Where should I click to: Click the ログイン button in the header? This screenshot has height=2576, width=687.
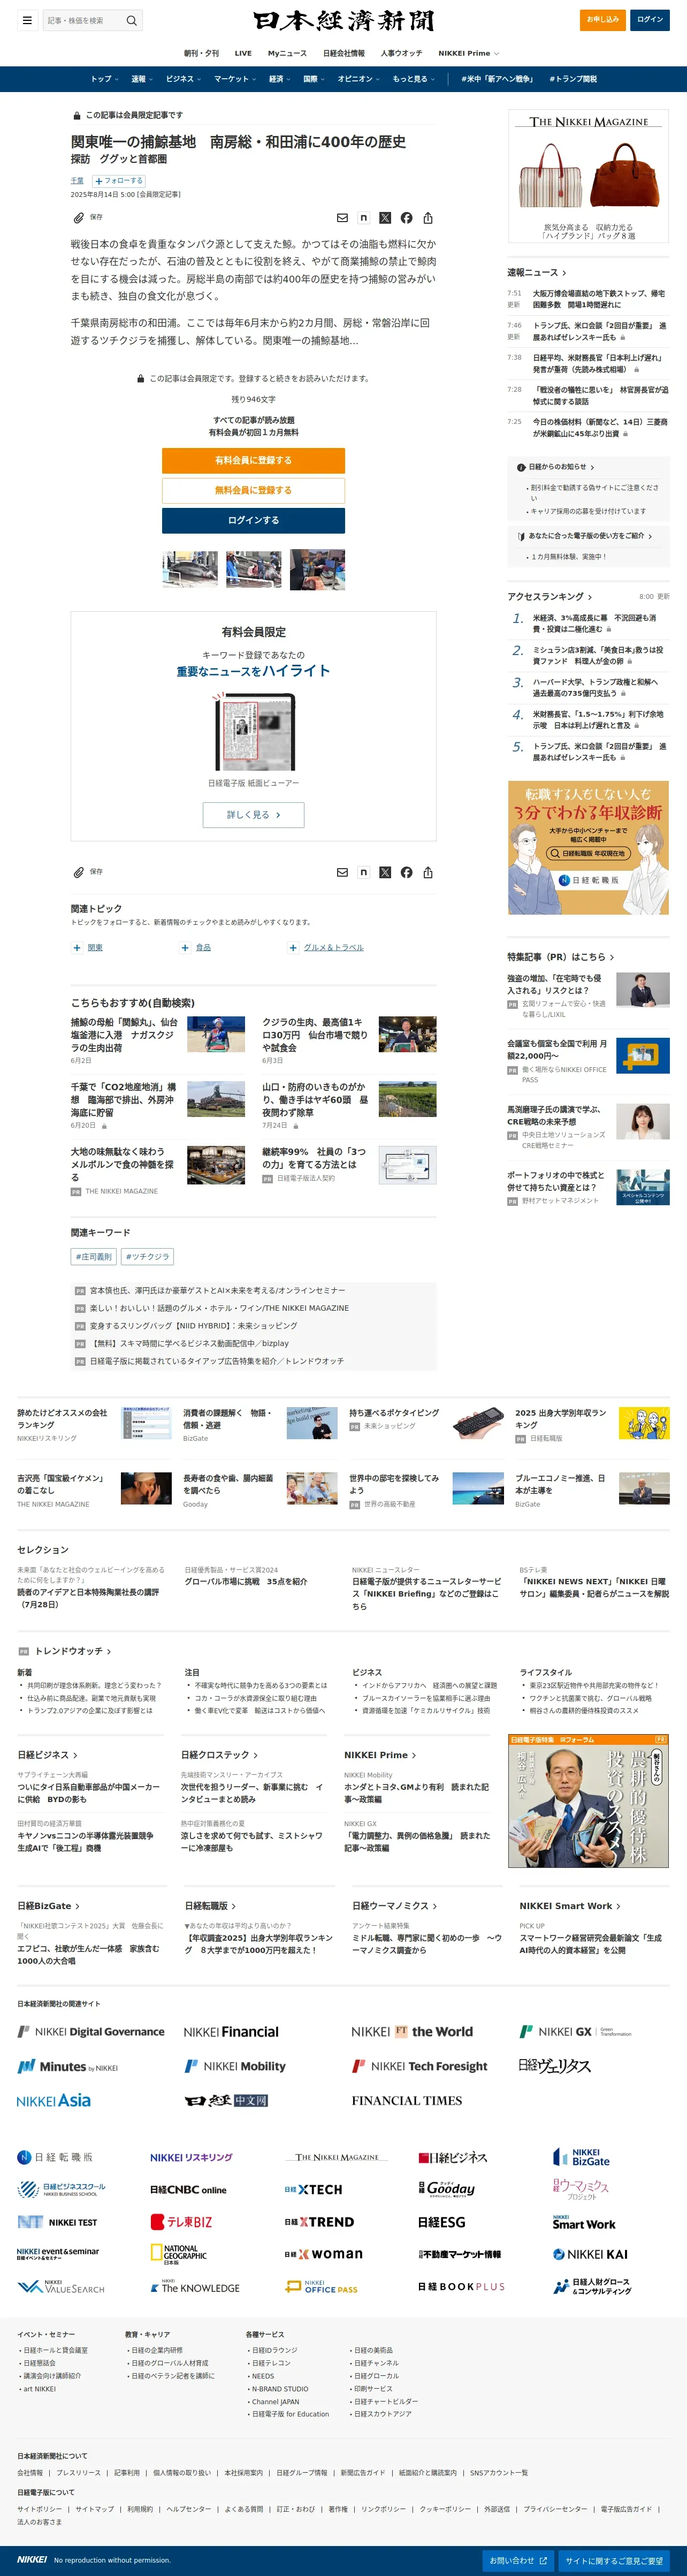[x=650, y=19]
